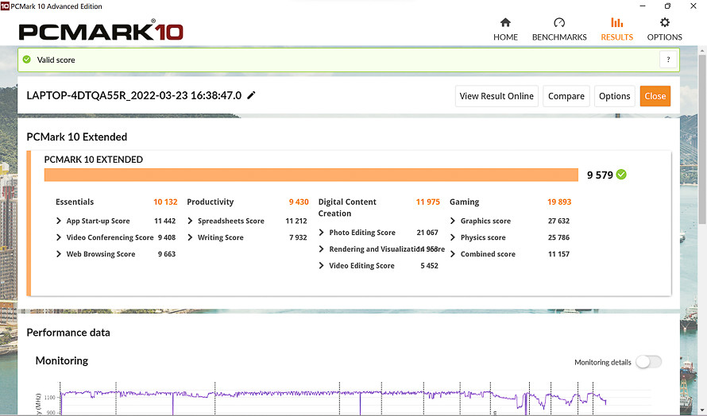Expand App Start-up Score details
The width and height of the screenshot is (707, 416).
click(x=59, y=221)
